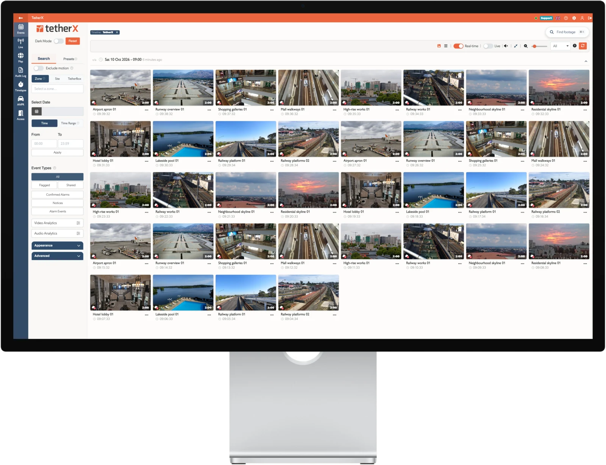Enable the Live switch in the toolbar

488,46
